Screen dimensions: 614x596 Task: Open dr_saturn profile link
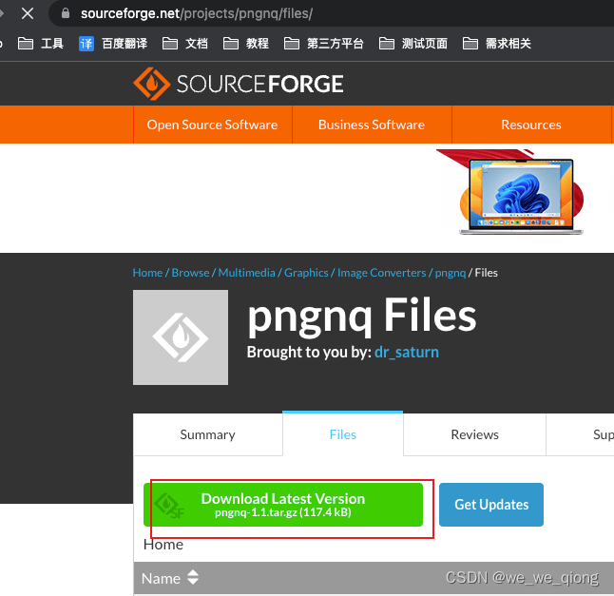point(407,352)
